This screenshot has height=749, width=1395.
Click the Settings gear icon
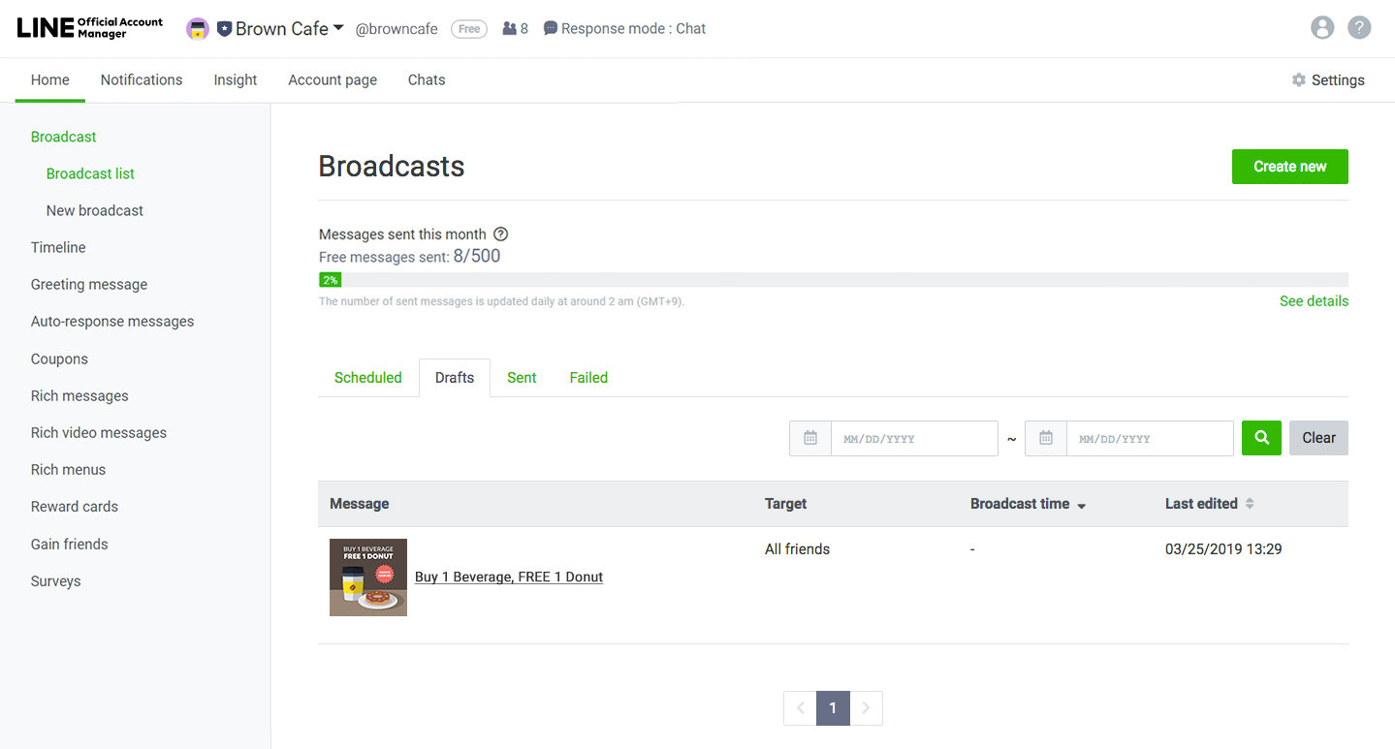click(1299, 80)
